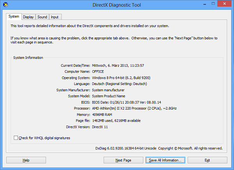234x170 pixels.
Task: Click '1462MB used, 6216MB available' value
Action: point(116,120)
